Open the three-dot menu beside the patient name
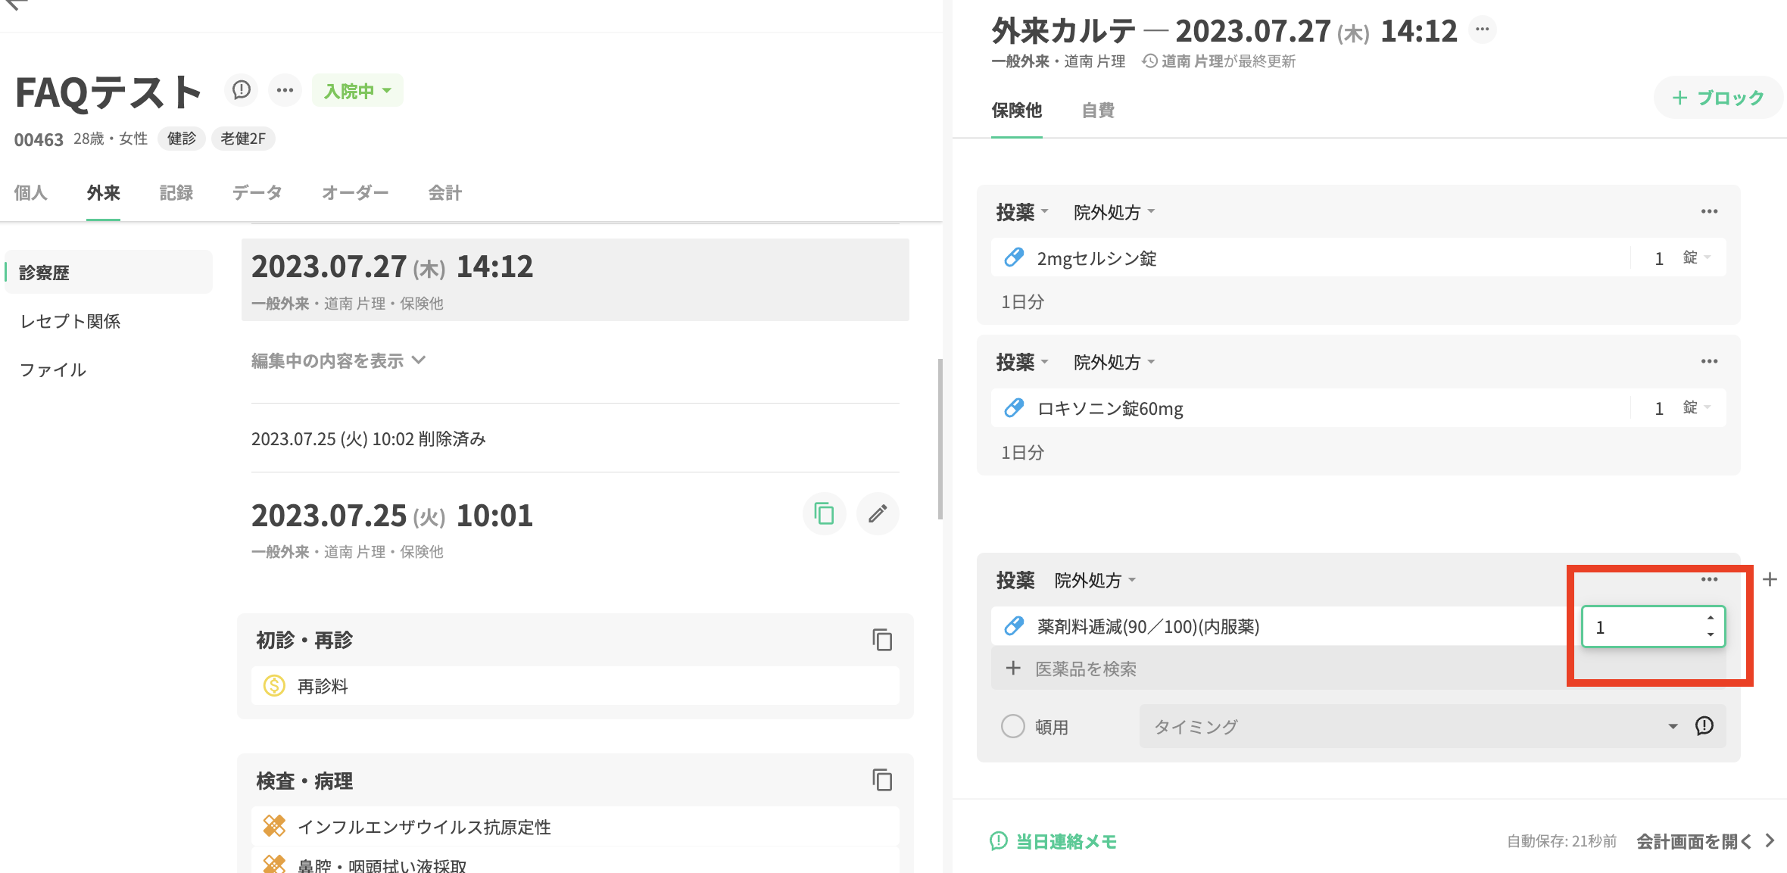This screenshot has height=873, width=1787. pos(285,90)
